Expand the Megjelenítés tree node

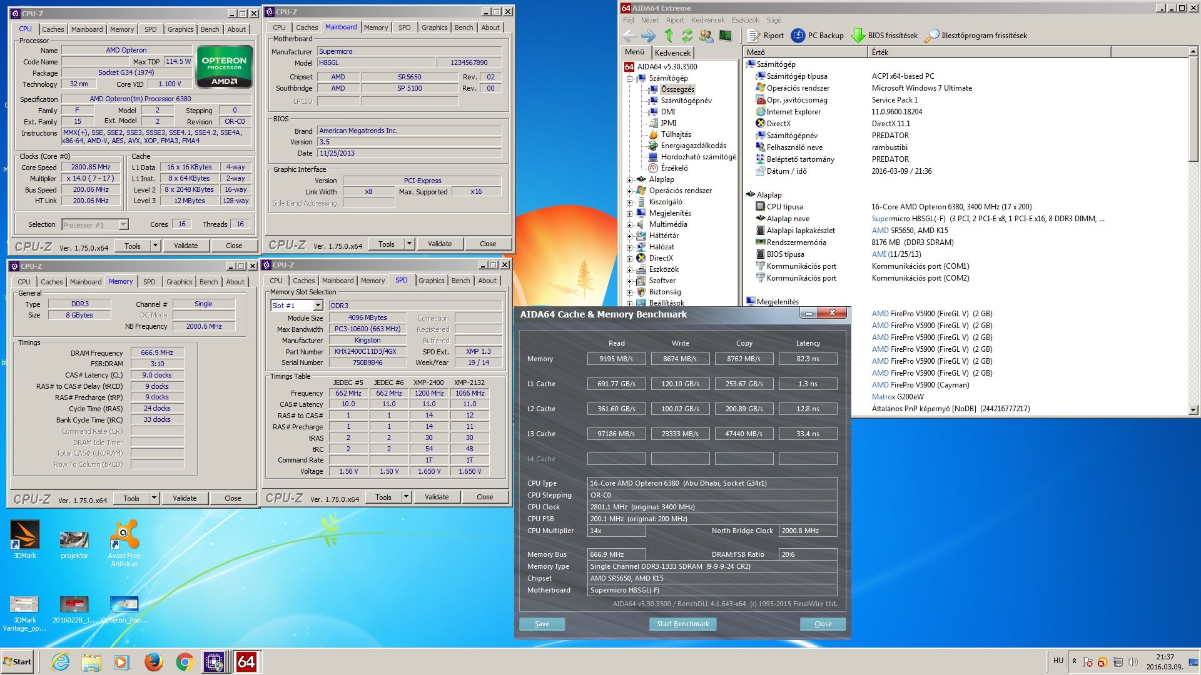click(x=630, y=214)
